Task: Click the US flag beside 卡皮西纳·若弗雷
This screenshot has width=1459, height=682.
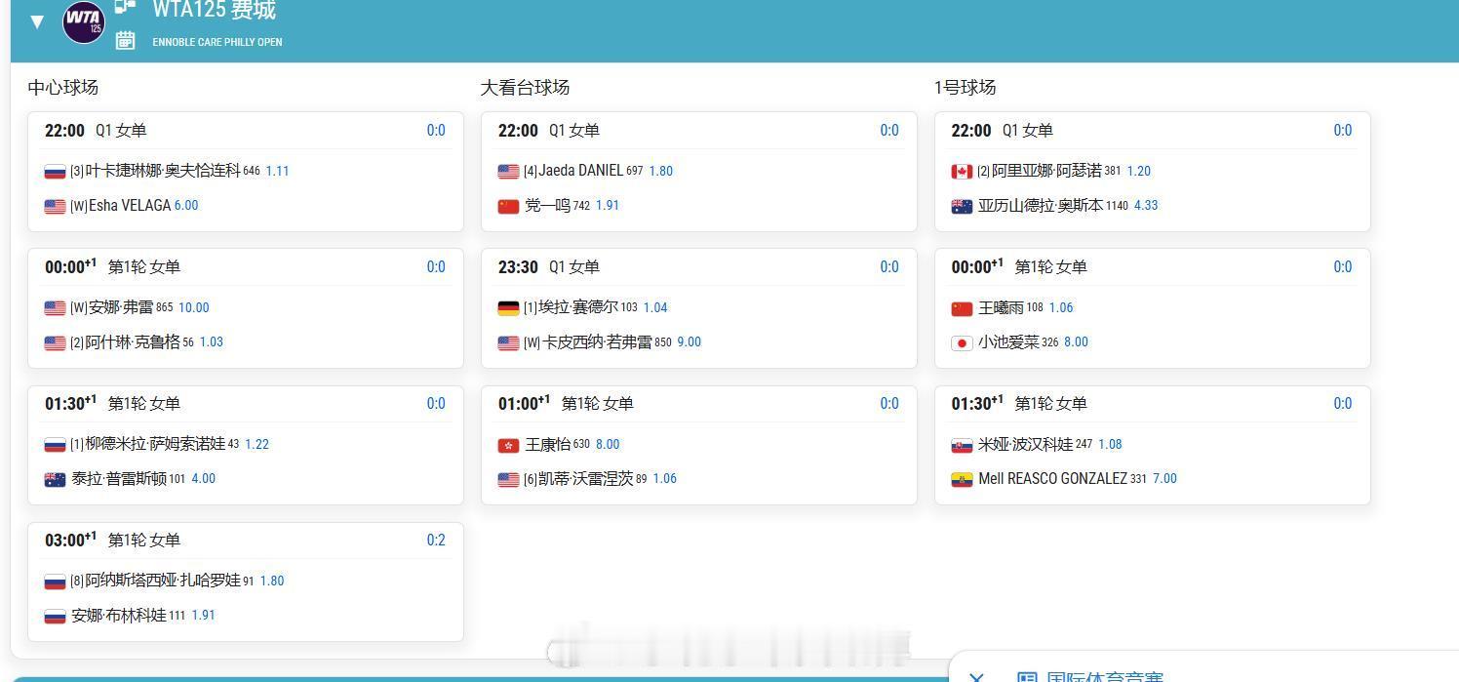Action: coord(508,343)
